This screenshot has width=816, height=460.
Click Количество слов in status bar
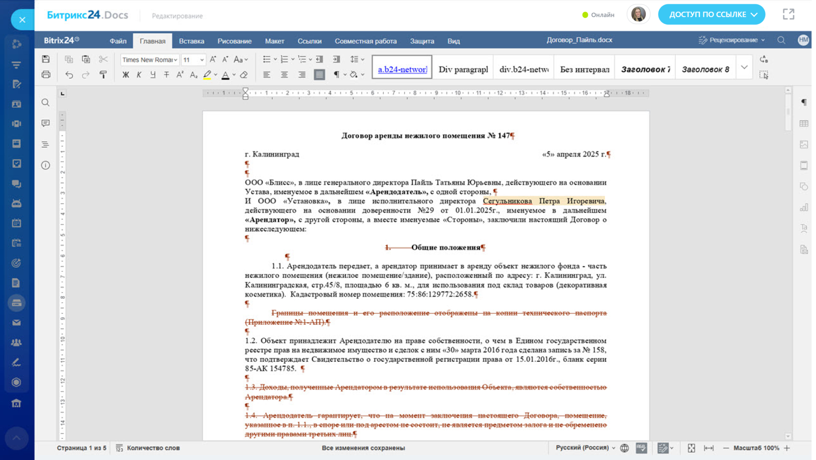[x=153, y=448]
